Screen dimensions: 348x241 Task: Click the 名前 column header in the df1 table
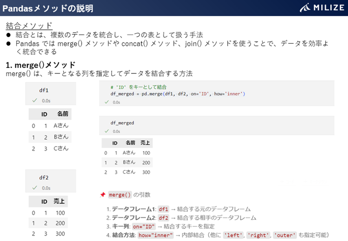(x=62, y=114)
